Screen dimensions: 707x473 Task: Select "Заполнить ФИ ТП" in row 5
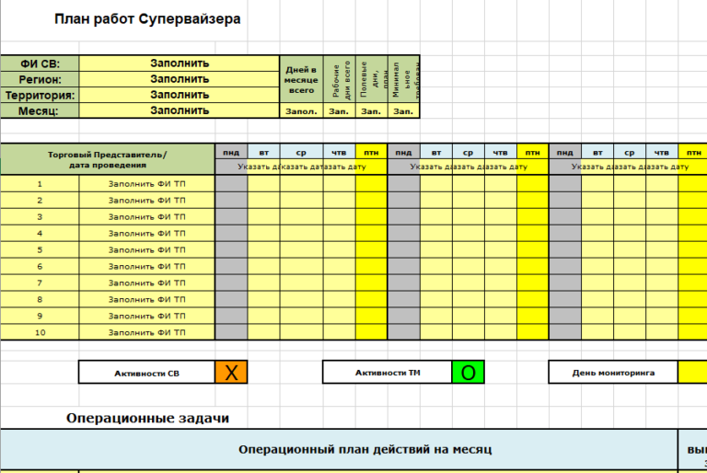coord(147,249)
